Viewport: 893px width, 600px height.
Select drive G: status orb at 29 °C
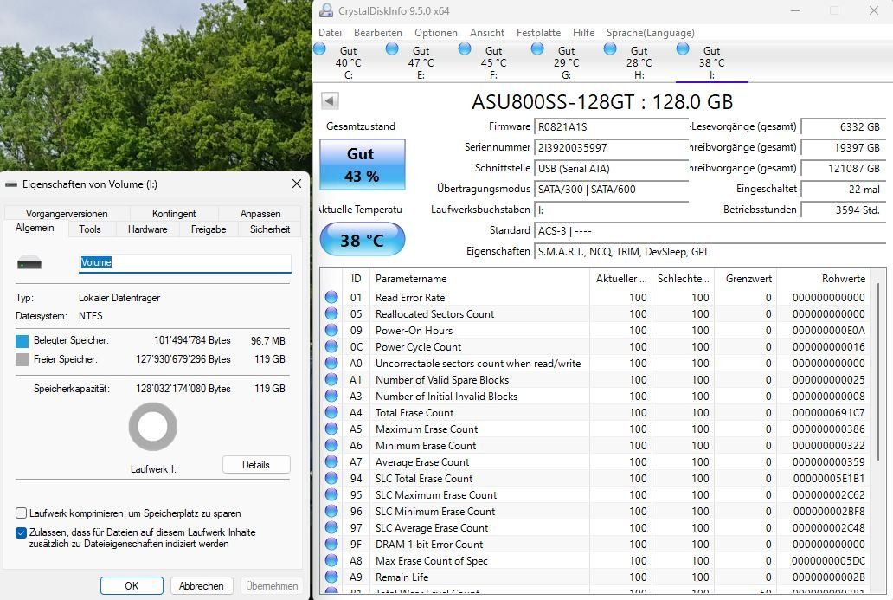pyautogui.click(x=537, y=49)
